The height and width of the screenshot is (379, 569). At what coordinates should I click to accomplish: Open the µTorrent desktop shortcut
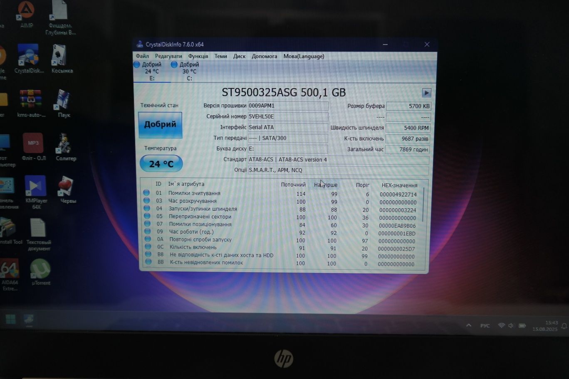click(x=41, y=273)
